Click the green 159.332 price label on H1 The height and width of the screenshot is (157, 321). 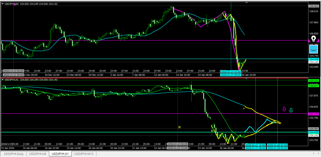pos(314,81)
